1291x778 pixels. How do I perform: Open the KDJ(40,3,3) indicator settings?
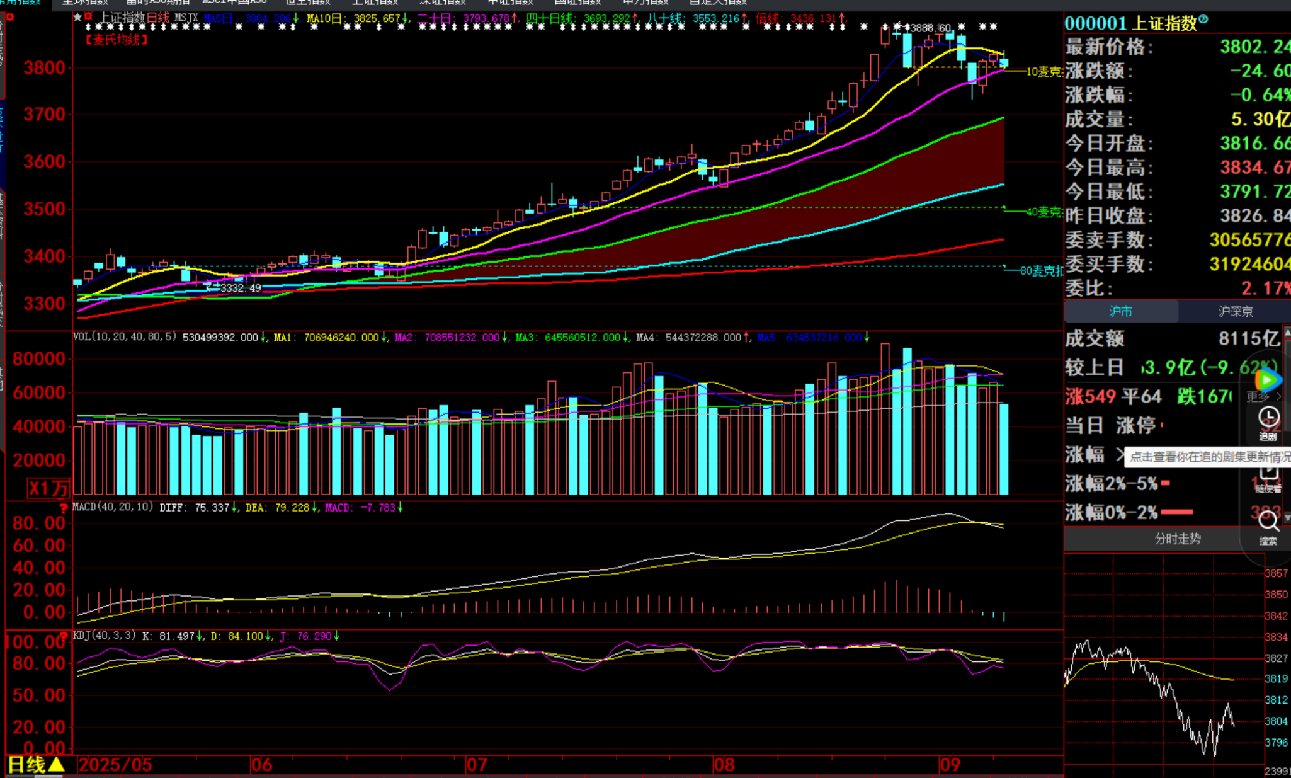[105, 636]
